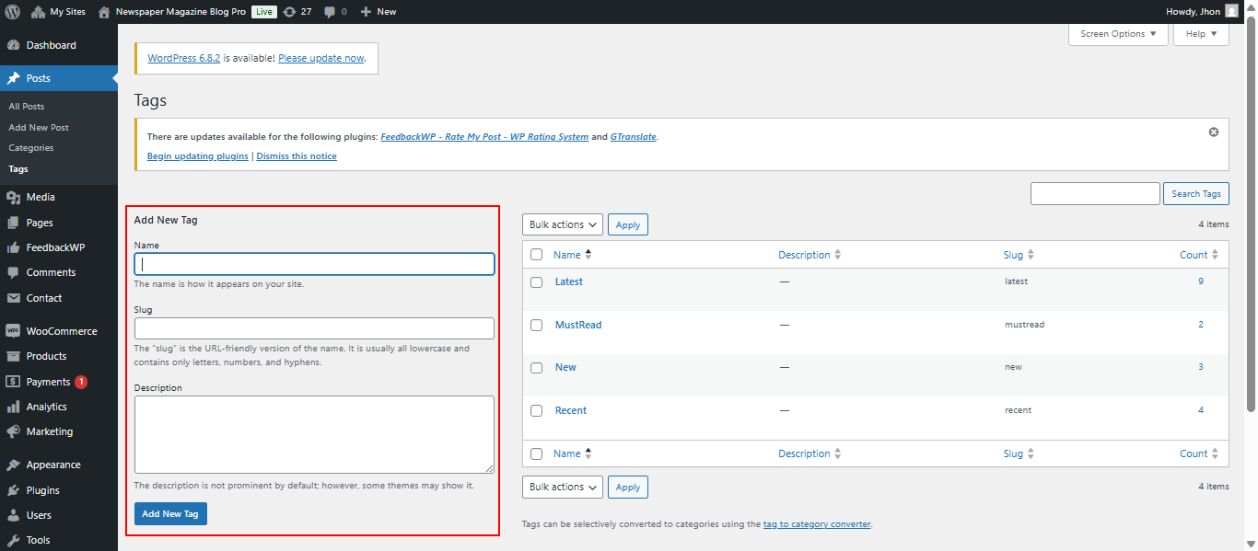
Task: Open the MustRead tag link
Action: (578, 325)
